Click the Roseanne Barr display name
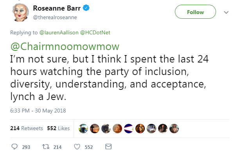 (x=57, y=8)
